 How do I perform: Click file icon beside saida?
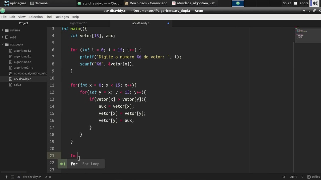[11, 85]
